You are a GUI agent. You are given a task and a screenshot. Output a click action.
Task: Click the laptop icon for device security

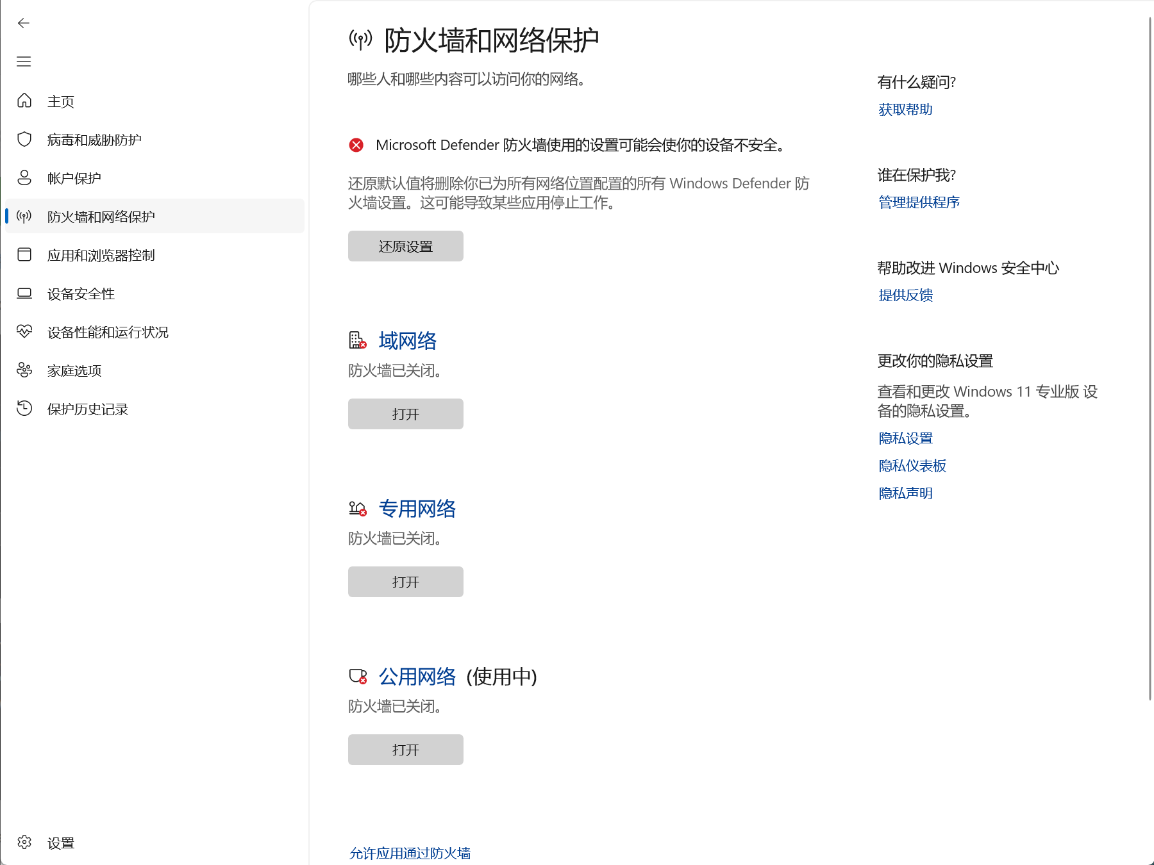pos(24,293)
